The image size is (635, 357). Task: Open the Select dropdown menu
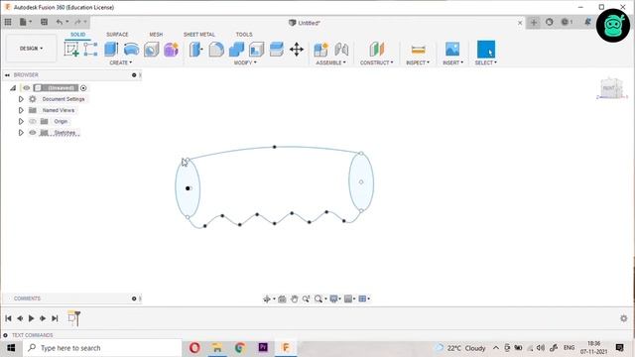[x=485, y=62]
